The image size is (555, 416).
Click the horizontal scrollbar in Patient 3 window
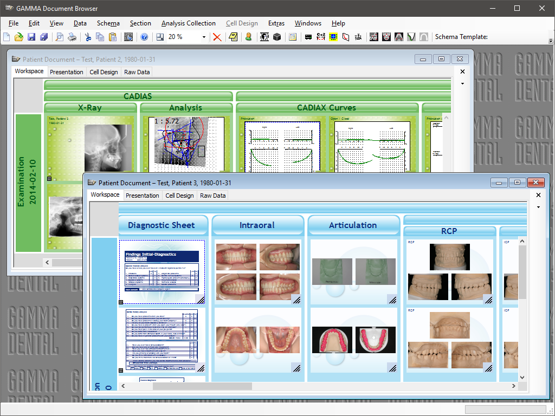pos(217,386)
